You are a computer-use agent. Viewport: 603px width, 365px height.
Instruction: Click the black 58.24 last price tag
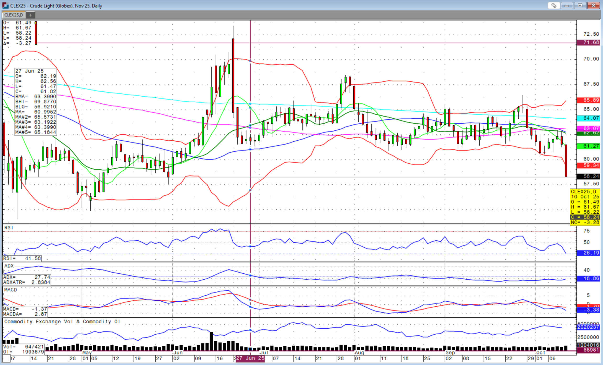(x=588, y=176)
